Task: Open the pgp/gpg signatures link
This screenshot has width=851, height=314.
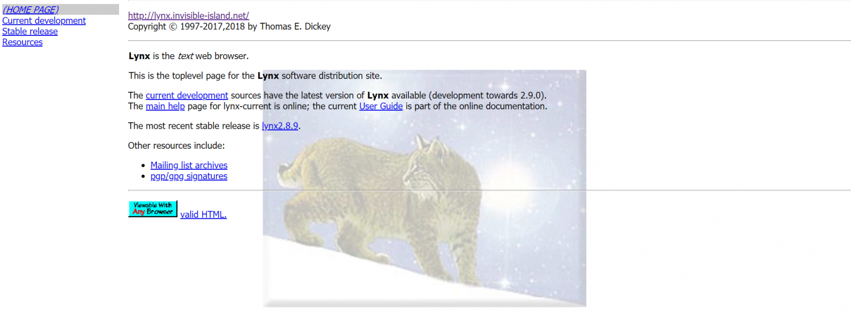Action: point(189,176)
